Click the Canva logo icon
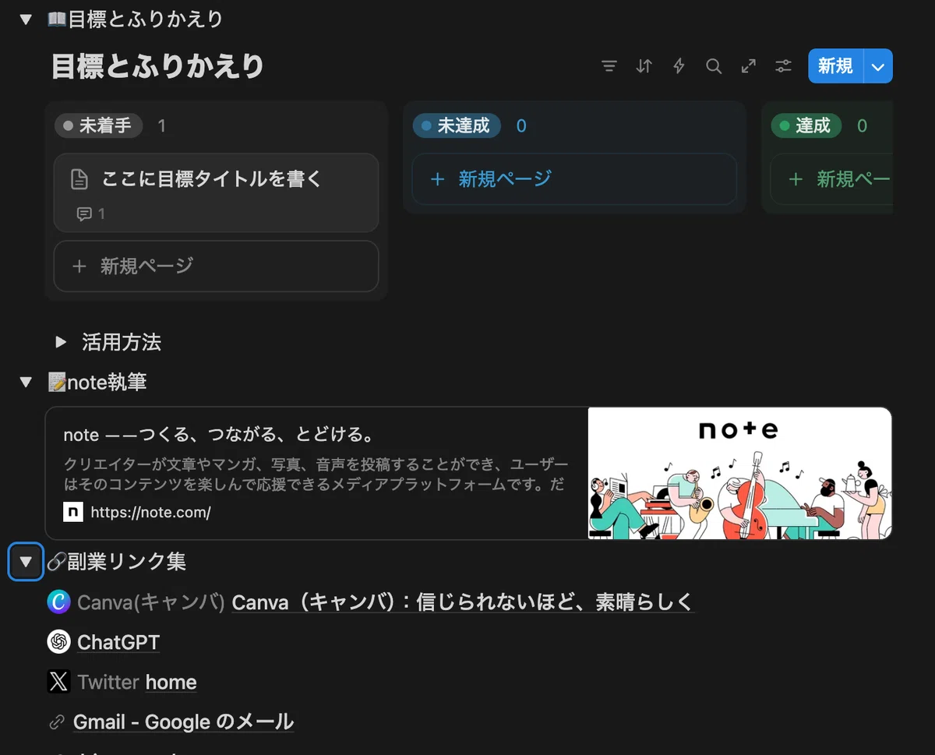This screenshot has width=935, height=755. point(58,602)
